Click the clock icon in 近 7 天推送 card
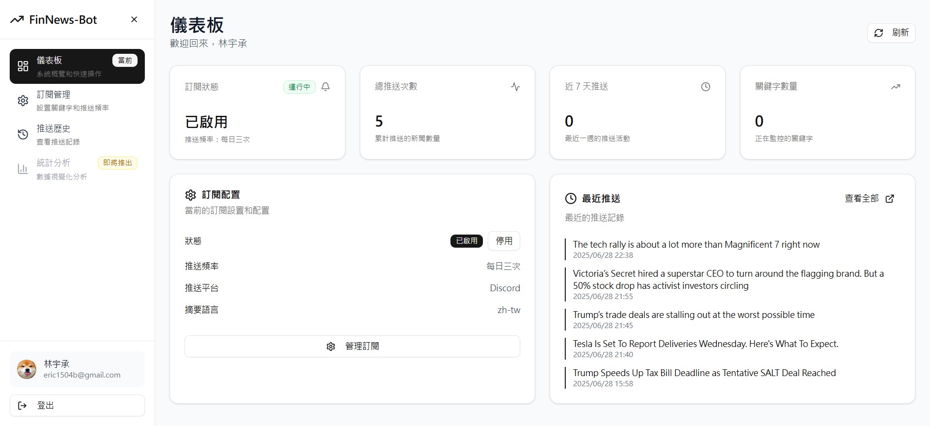Image resolution: width=930 pixels, height=426 pixels. 706,87
